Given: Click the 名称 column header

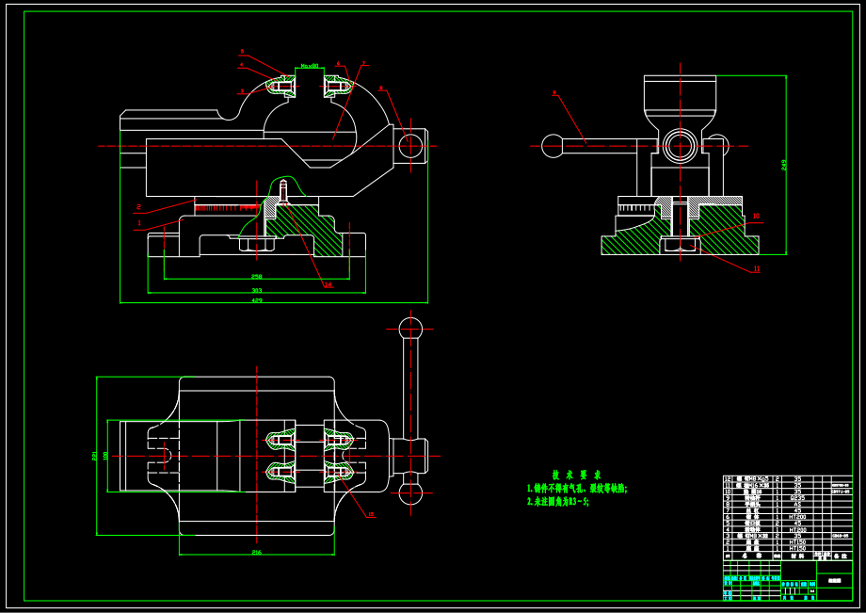Looking at the screenshot, I should 752,557.
